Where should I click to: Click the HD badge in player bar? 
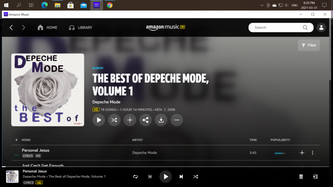pyautogui.click(x=39, y=182)
